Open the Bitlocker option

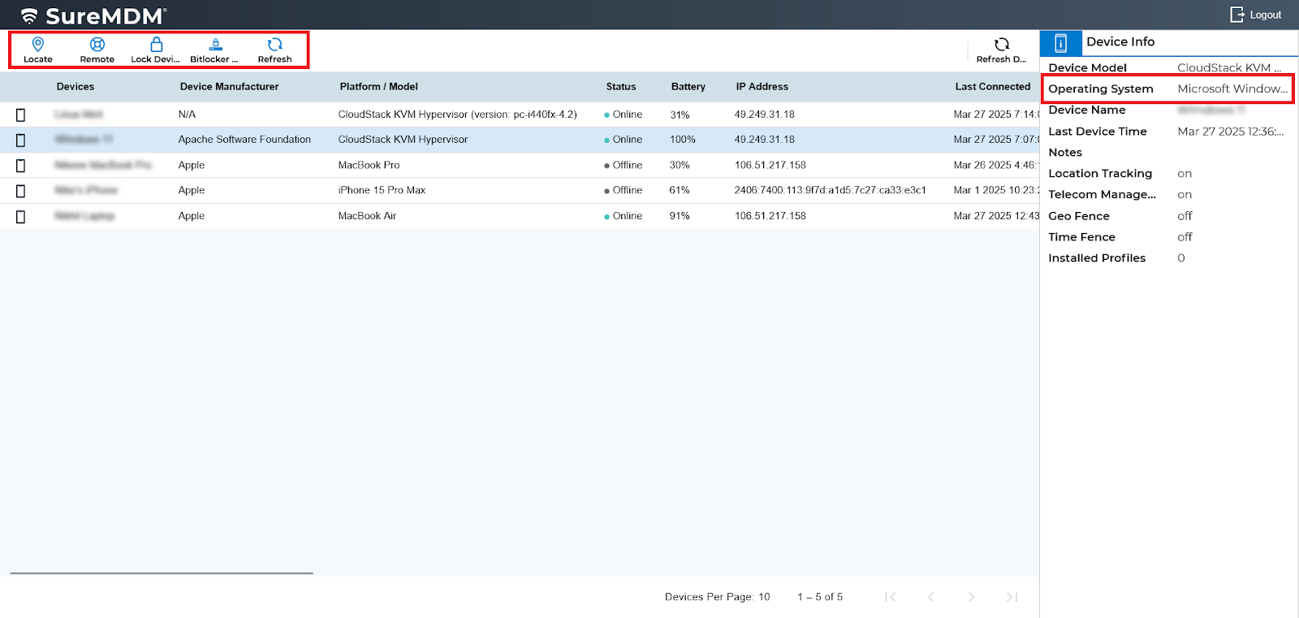coord(215,45)
